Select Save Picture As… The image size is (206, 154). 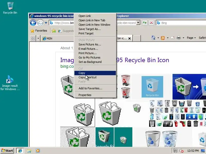pyautogui.click(x=95, y=44)
